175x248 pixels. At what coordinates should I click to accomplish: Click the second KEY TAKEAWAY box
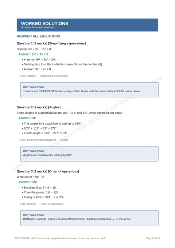point(89,154)
